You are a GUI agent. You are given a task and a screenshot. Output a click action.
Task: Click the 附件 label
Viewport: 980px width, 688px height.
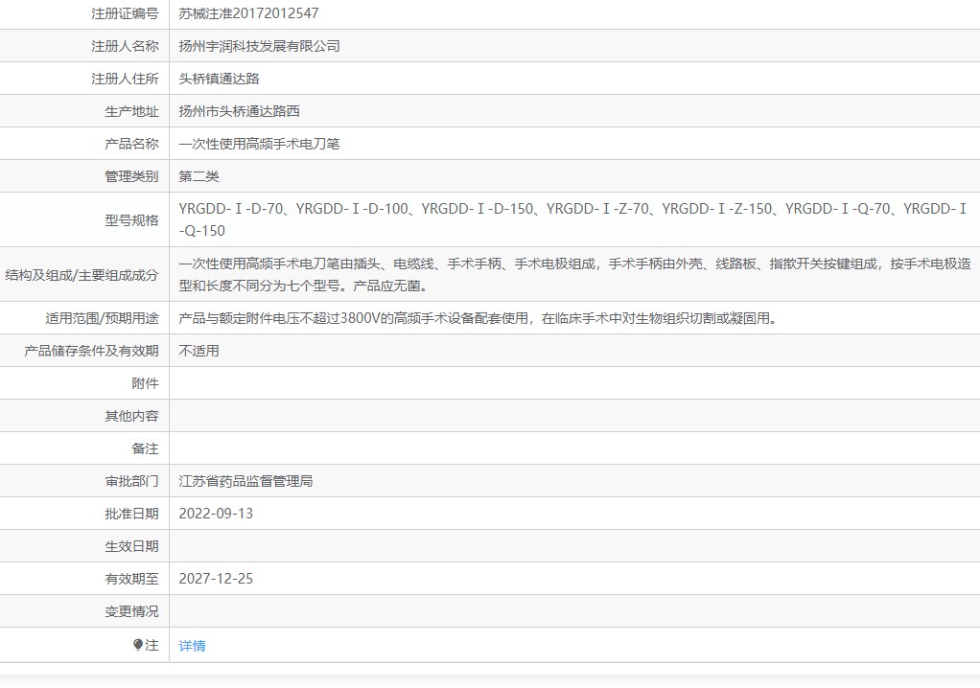(x=145, y=382)
